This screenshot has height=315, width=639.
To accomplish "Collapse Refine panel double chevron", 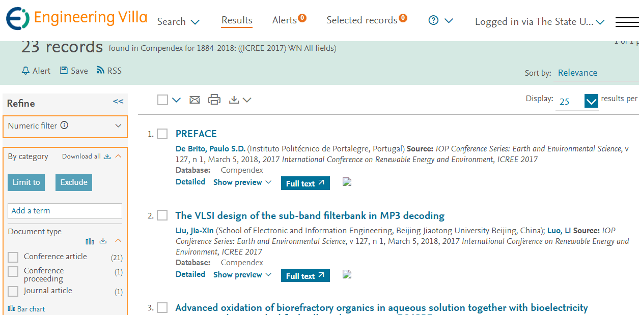I will click(x=118, y=102).
